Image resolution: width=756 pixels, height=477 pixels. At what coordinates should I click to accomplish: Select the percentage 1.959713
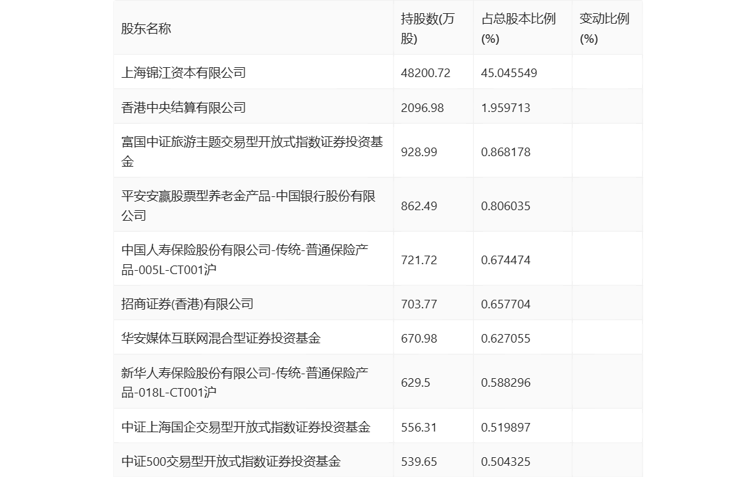tap(506, 107)
